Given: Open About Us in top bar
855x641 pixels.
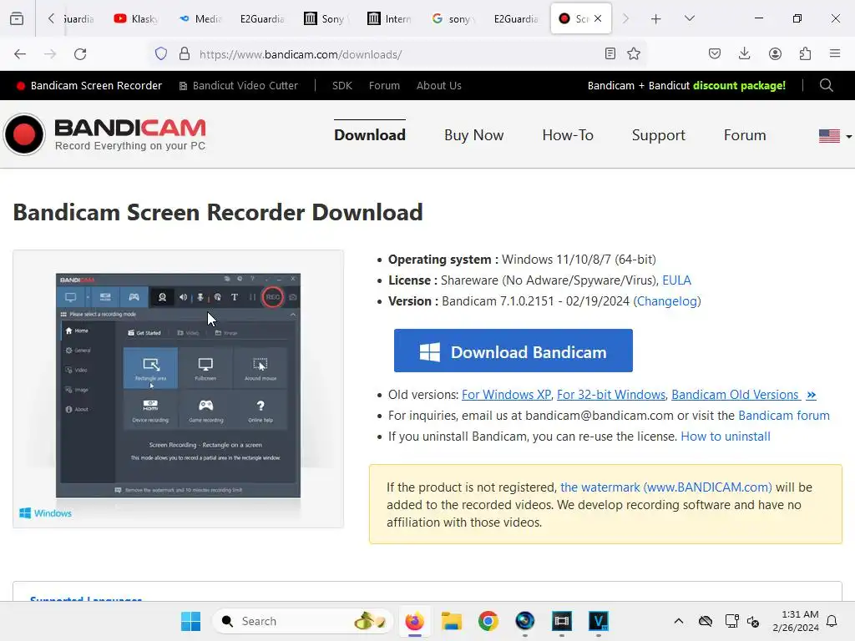Looking at the screenshot, I should pyautogui.click(x=439, y=86).
